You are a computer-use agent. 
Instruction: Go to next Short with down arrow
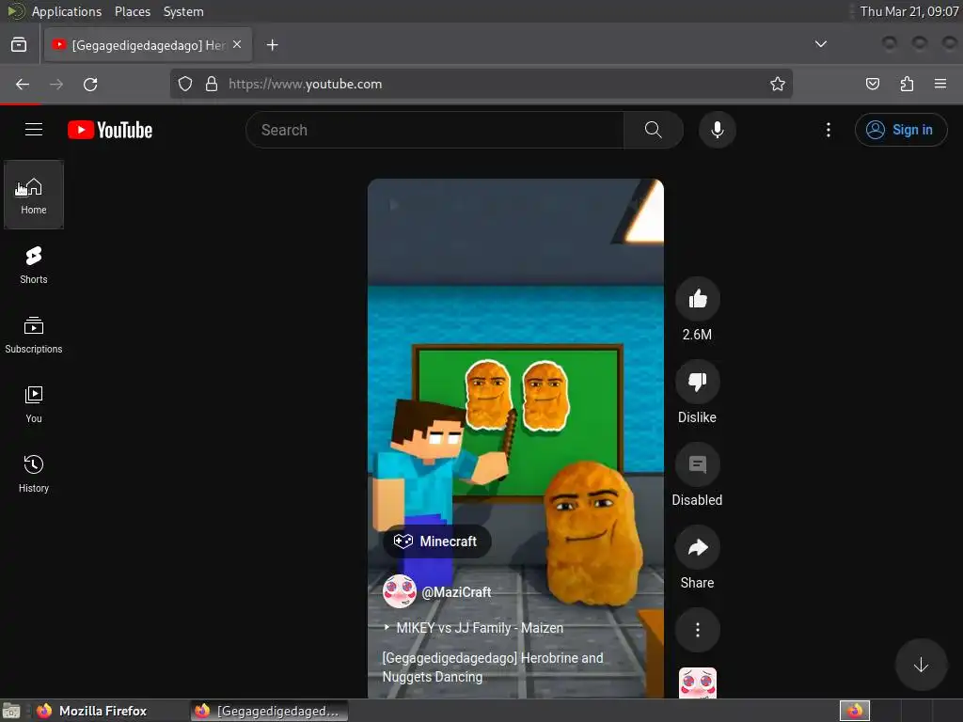pyautogui.click(x=921, y=665)
